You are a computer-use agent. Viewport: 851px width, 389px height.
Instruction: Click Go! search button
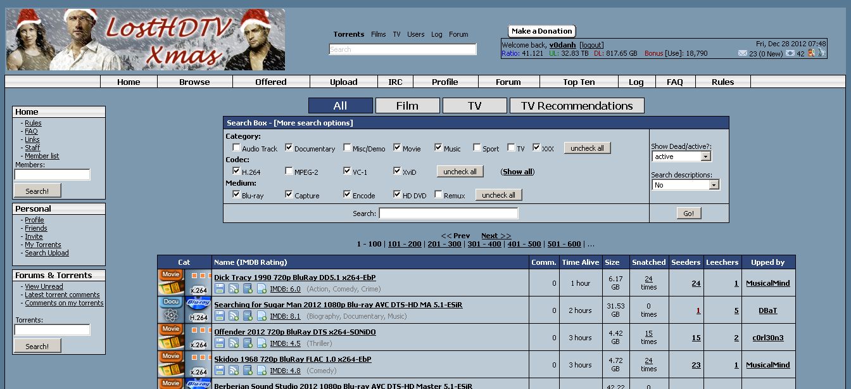689,214
